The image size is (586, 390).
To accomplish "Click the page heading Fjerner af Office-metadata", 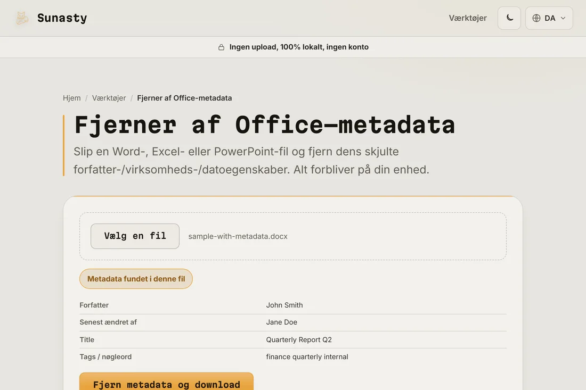I will 265,125.
